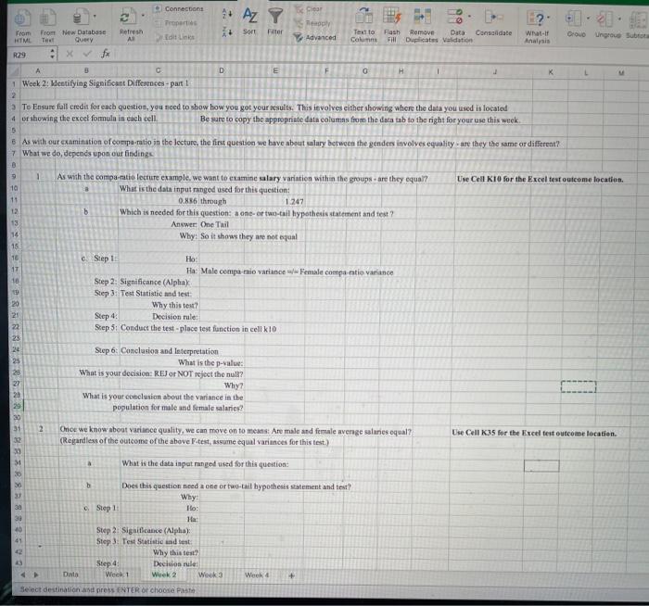Expand What-If Analysis dropdown arrow
Viewport: 649px width, 606px height.
click(x=549, y=18)
